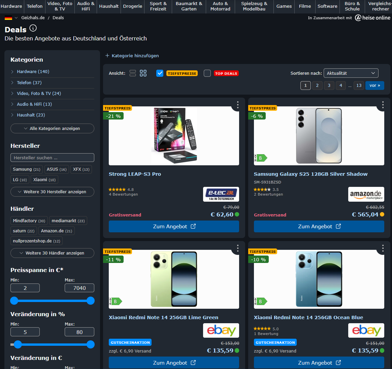Click Veränderung in % minimum slider handle

click(x=18, y=344)
